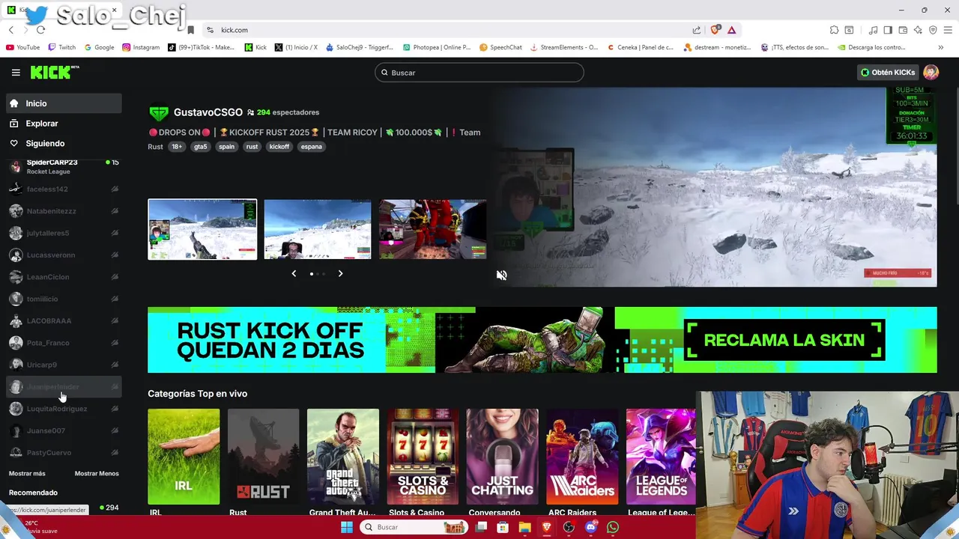Click the share icon in address bar
Screen dimensions: 959x539
[697, 30]
